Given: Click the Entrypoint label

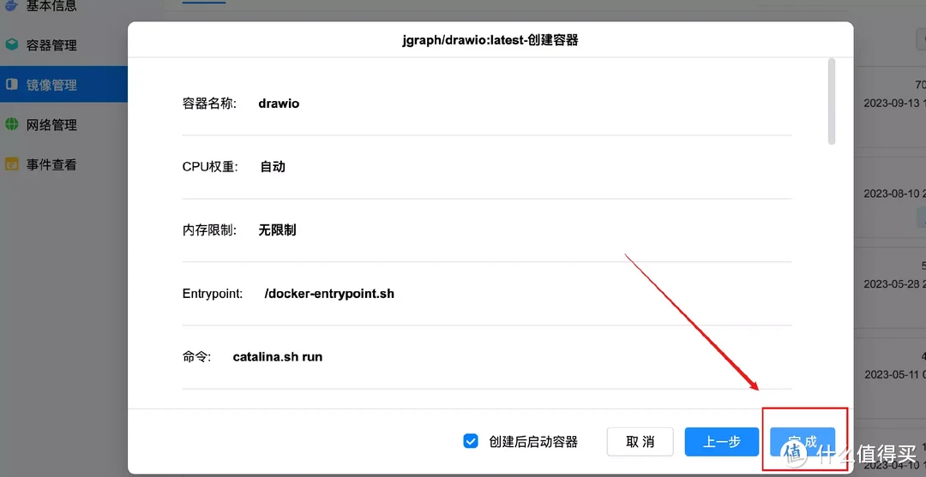Looking at the screenshot, I should pyautogui.click(x=213, y=294).
